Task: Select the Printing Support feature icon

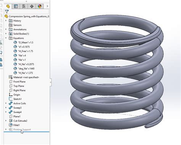Action: [x=11, y=129]
